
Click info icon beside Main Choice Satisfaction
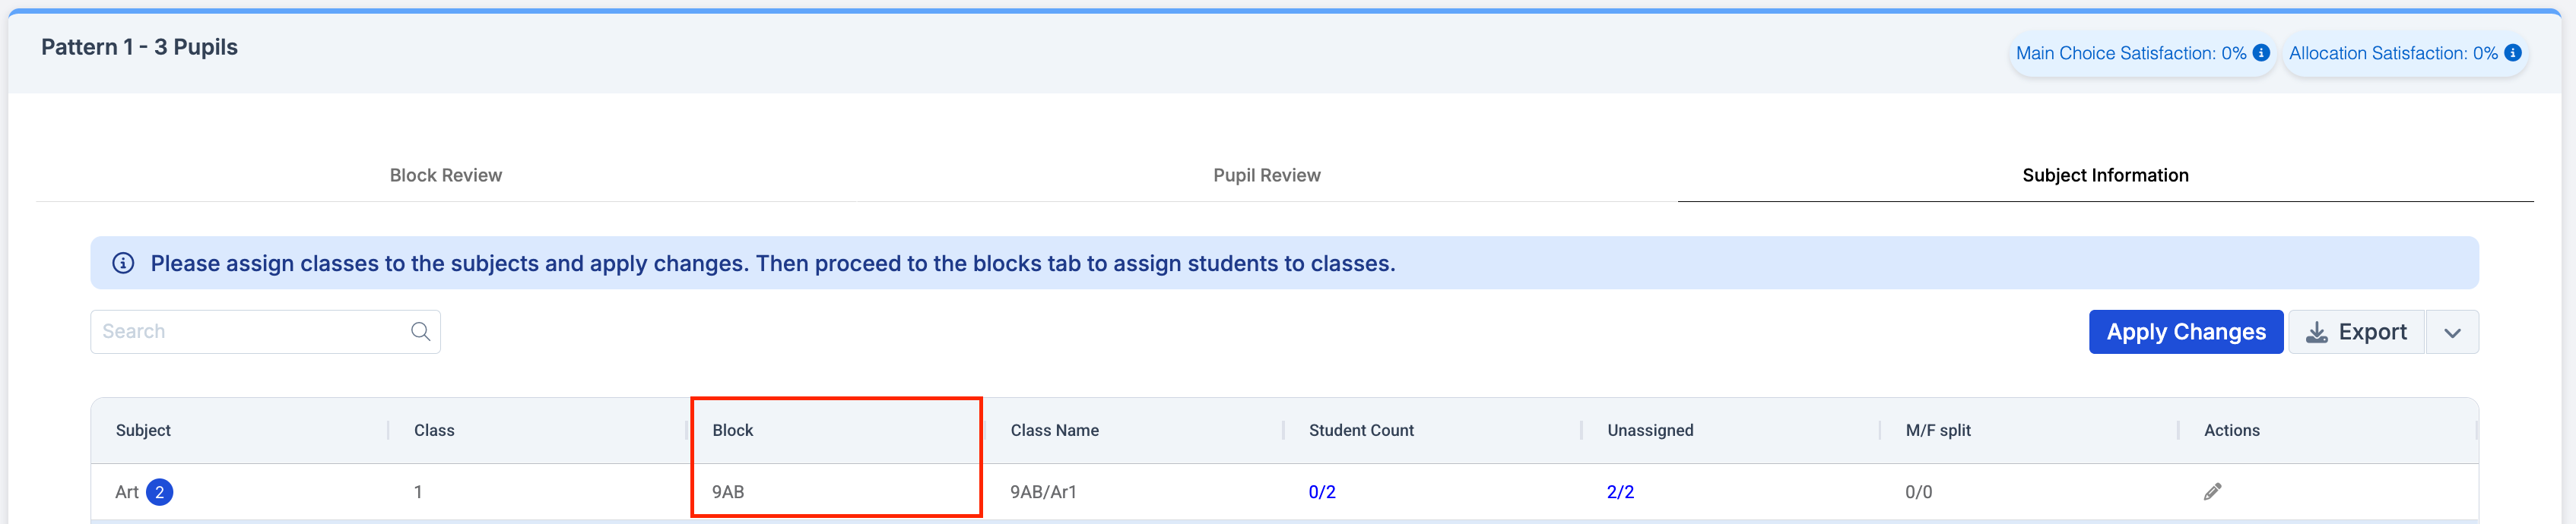tap(2261, 53)
